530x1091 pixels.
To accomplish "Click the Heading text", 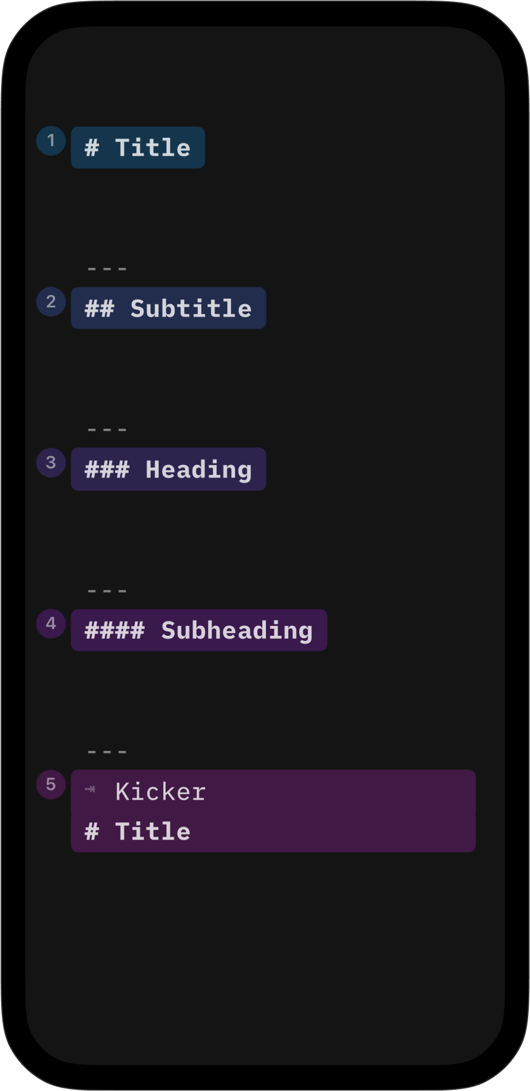I will [198, 470].
